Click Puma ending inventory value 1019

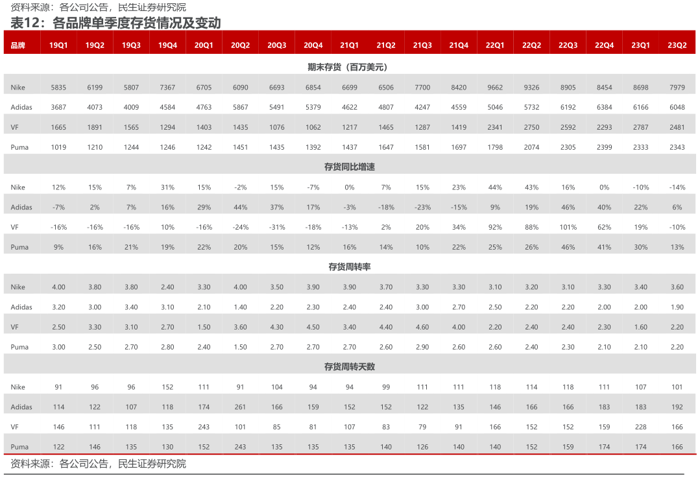click(58, 147)
